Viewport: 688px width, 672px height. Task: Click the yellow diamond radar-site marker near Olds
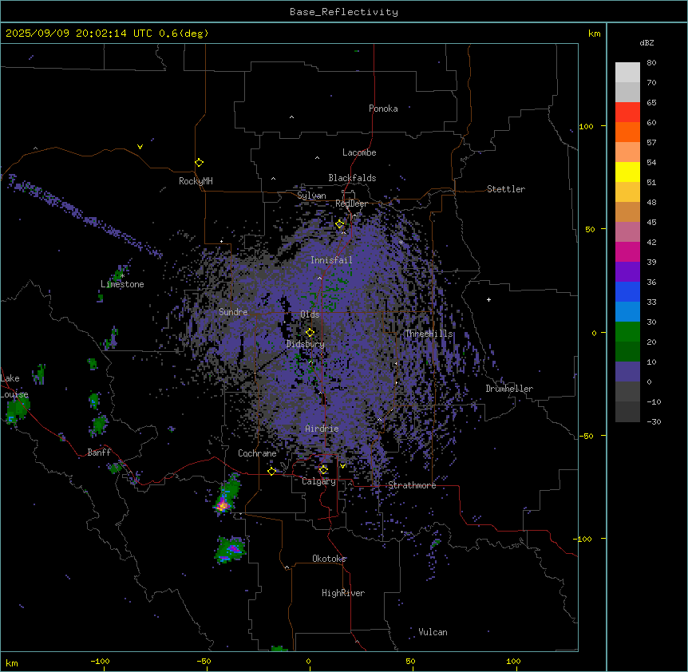310,333
